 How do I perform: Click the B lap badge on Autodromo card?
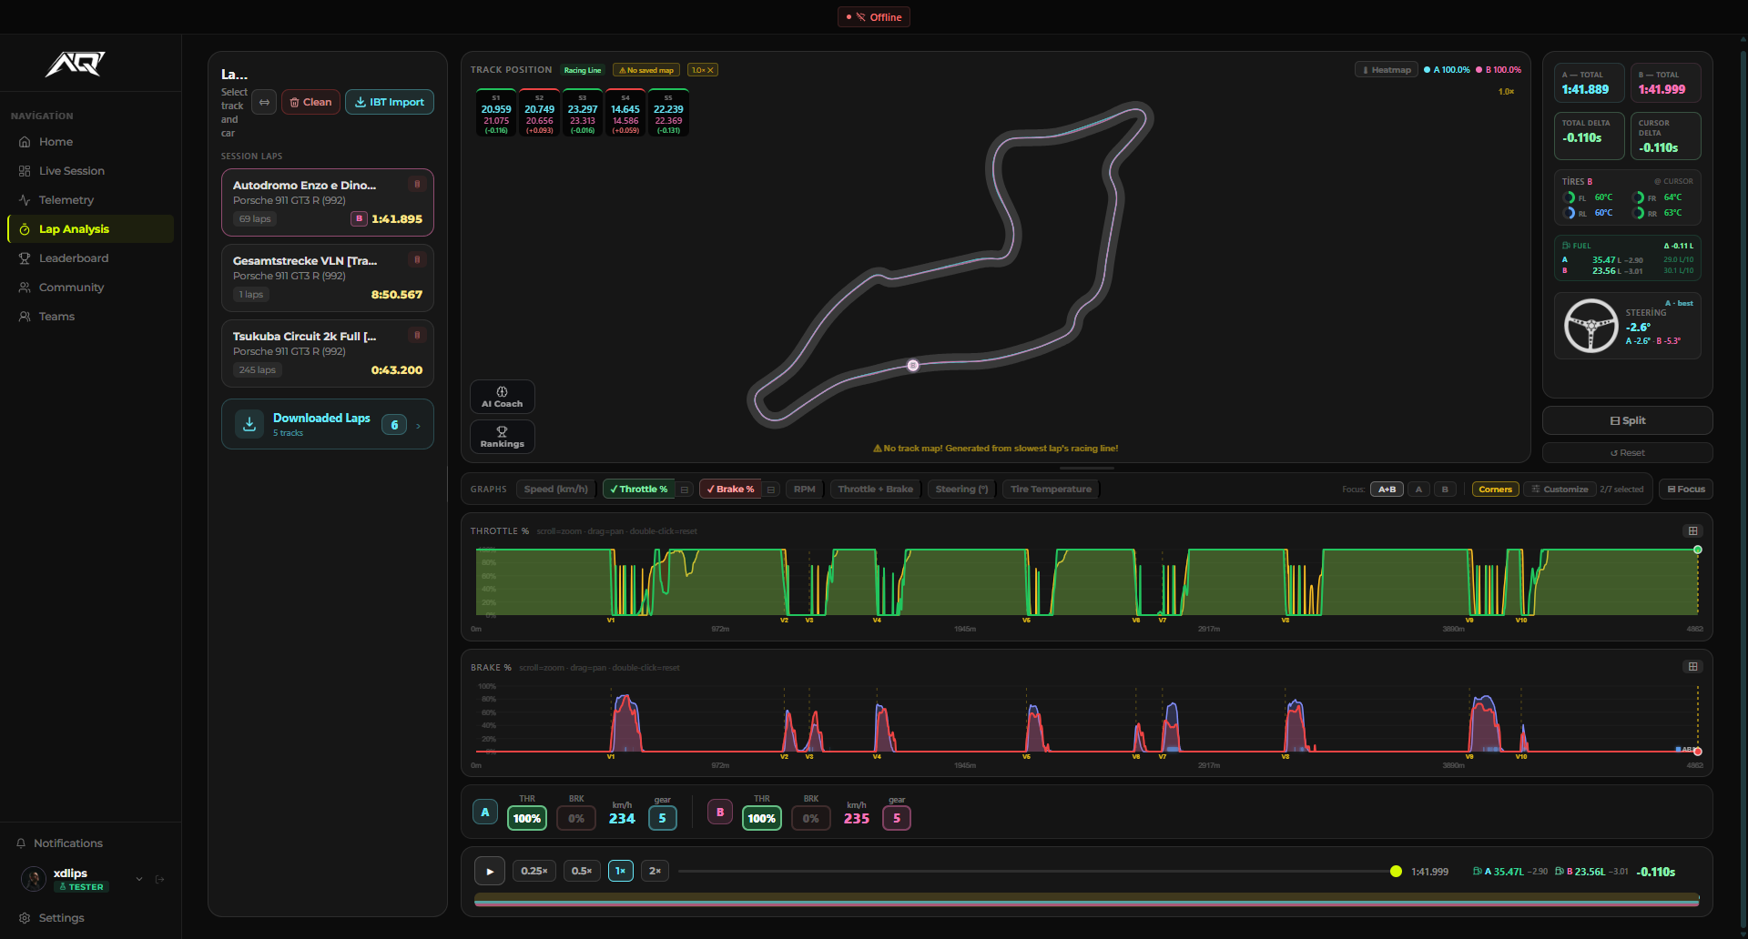[360, 219]
